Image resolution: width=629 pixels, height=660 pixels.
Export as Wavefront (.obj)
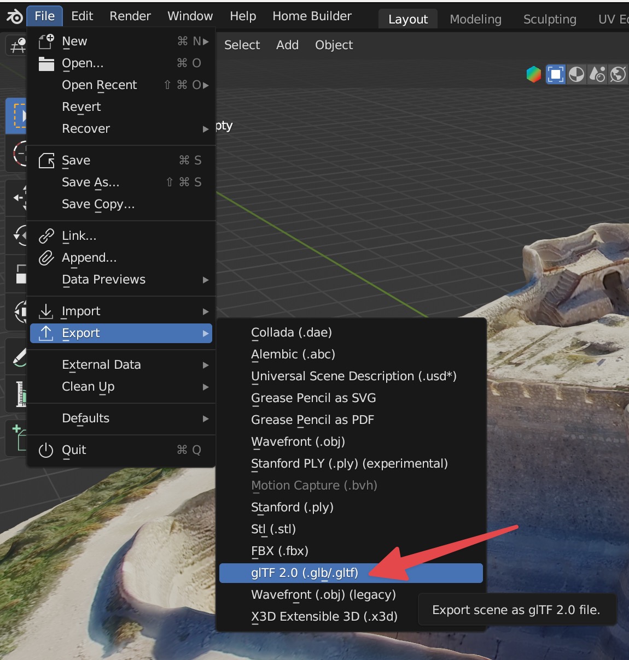[298, 441]
